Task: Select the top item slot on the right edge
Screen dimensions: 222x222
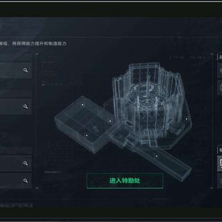Action: click(x=220, y=70)
